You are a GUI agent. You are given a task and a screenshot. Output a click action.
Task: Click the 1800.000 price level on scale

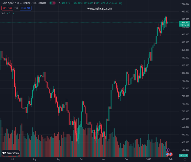(x=184, y=73)
